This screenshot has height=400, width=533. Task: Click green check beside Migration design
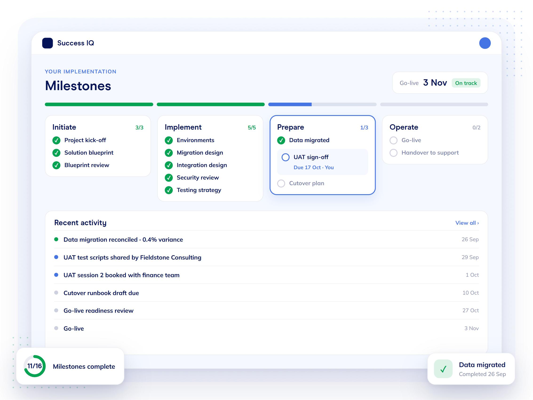click(x=169, y=153)
